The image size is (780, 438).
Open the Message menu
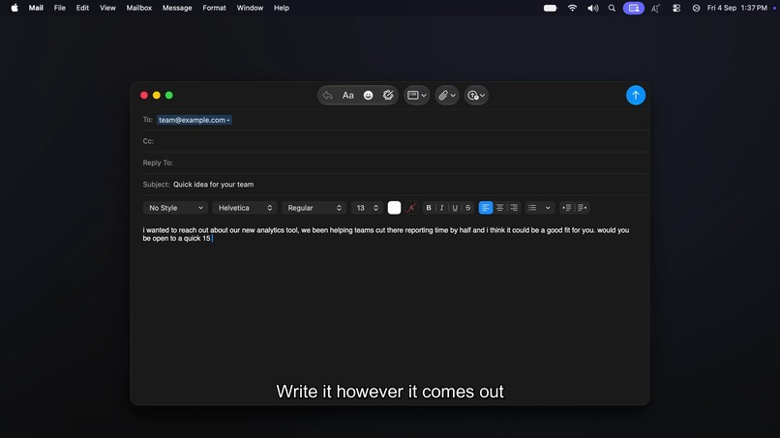pyautogui.click(x=177, y=8)
